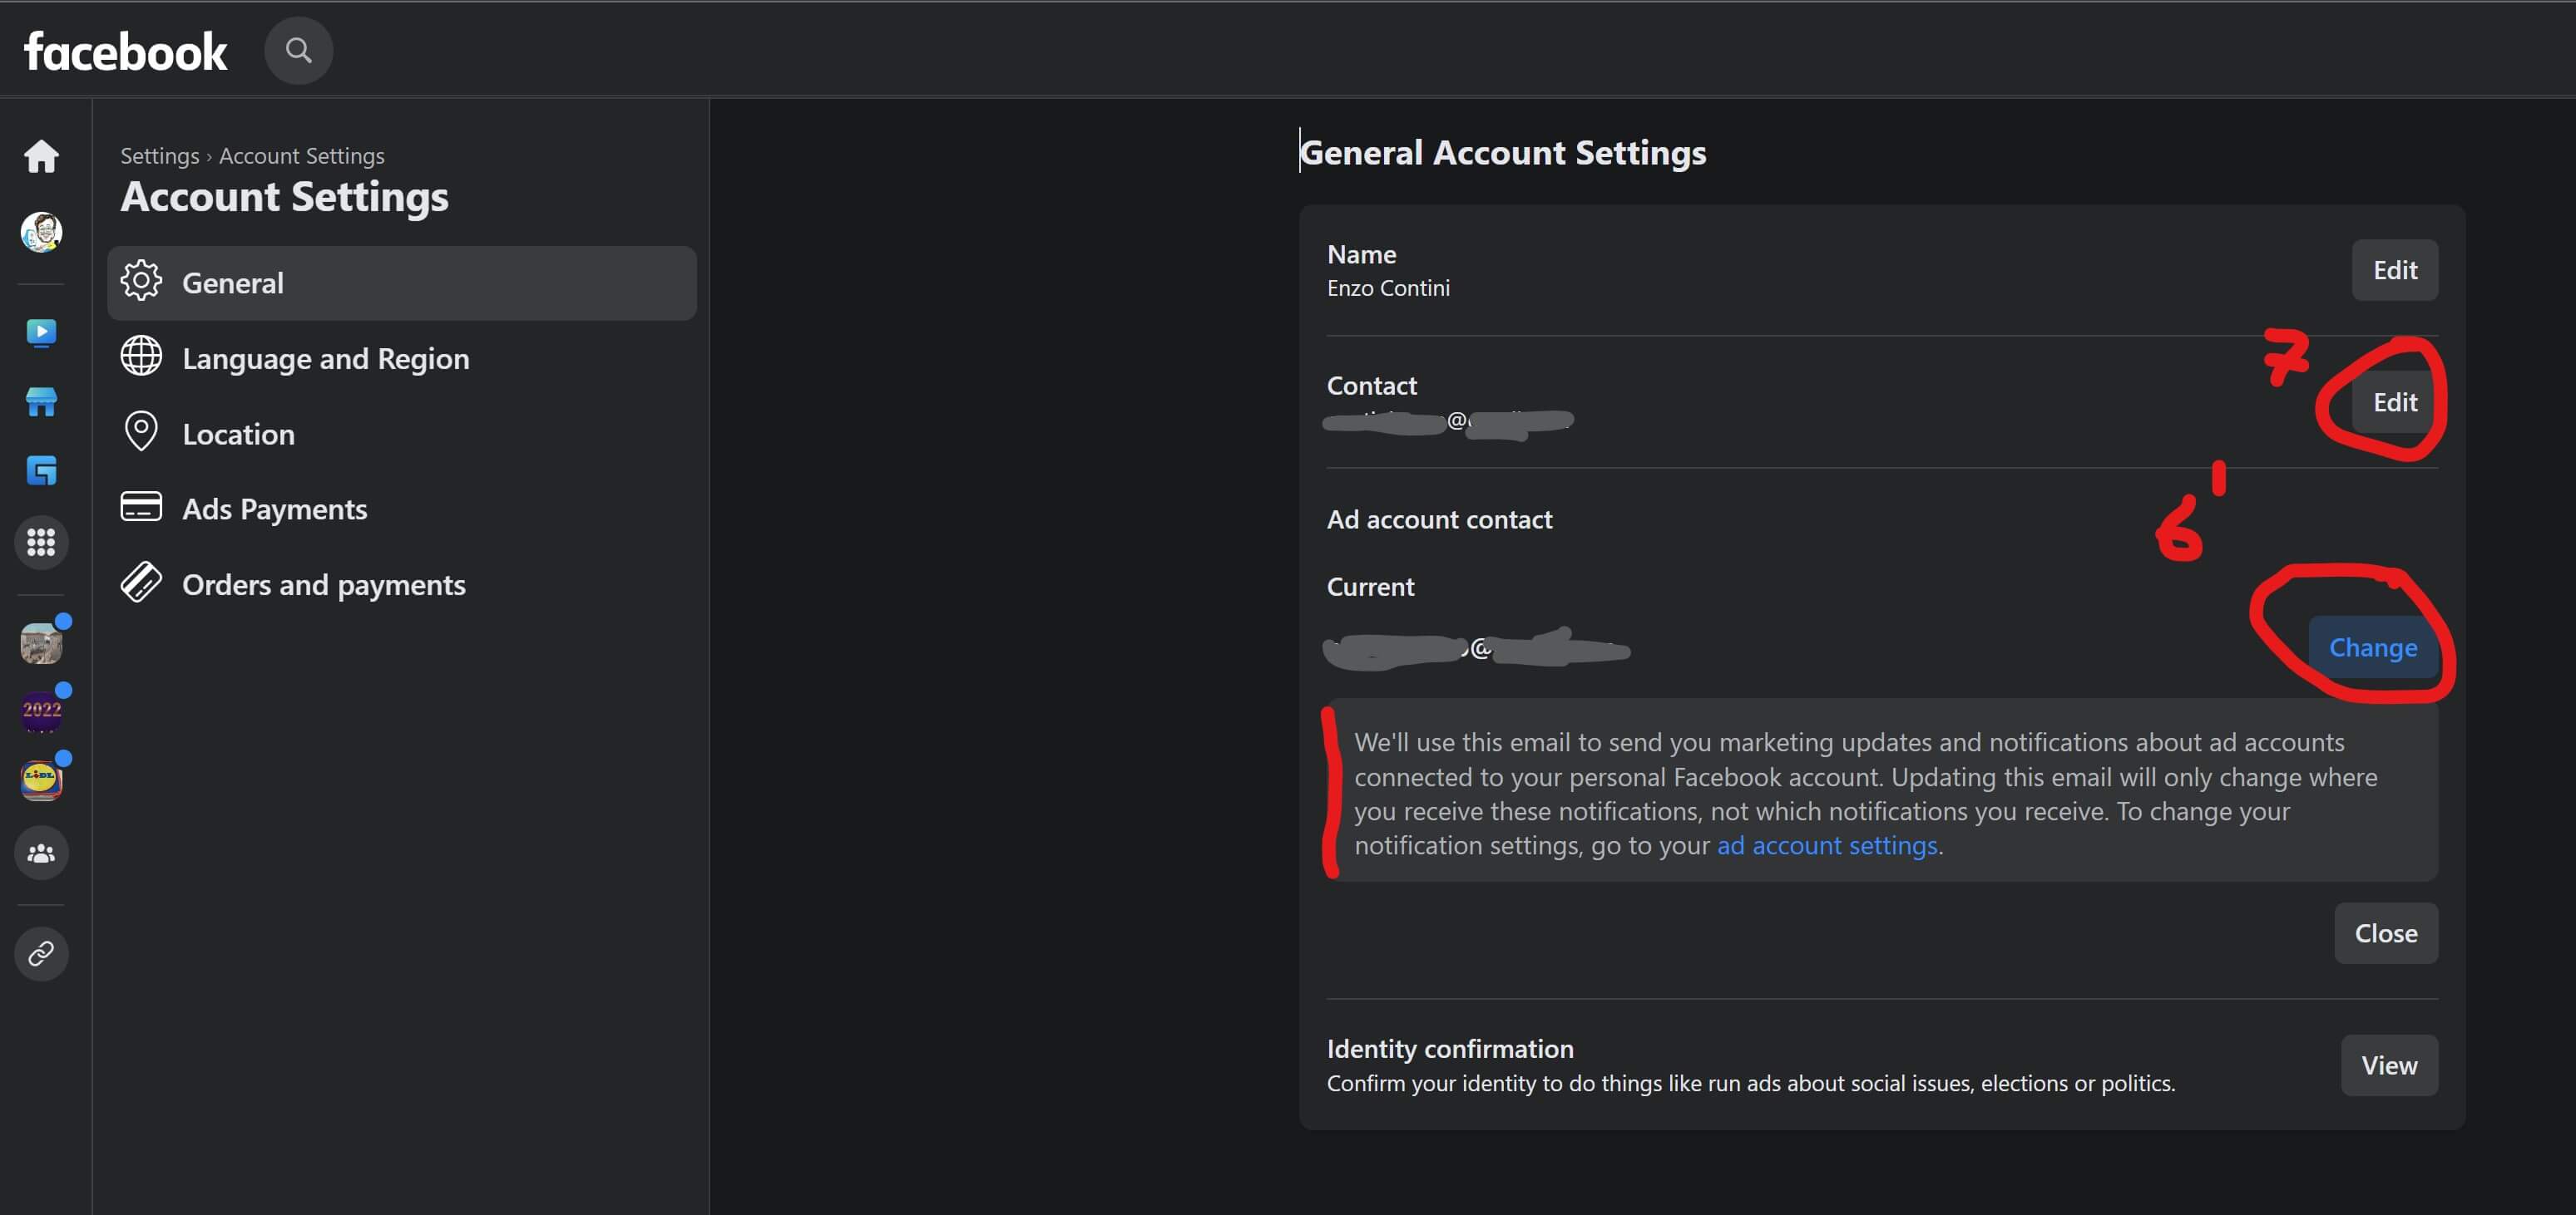Image resolution: width=2576 pixels, height=1215 pixels.
Task: Open the Groups people icon
Action: [x=41, y=853]
